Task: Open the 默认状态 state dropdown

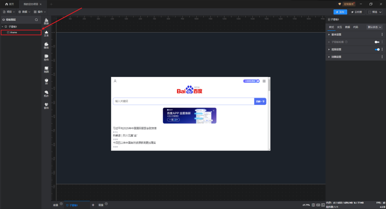Action: pyautogui.click(x=374, y=27)
